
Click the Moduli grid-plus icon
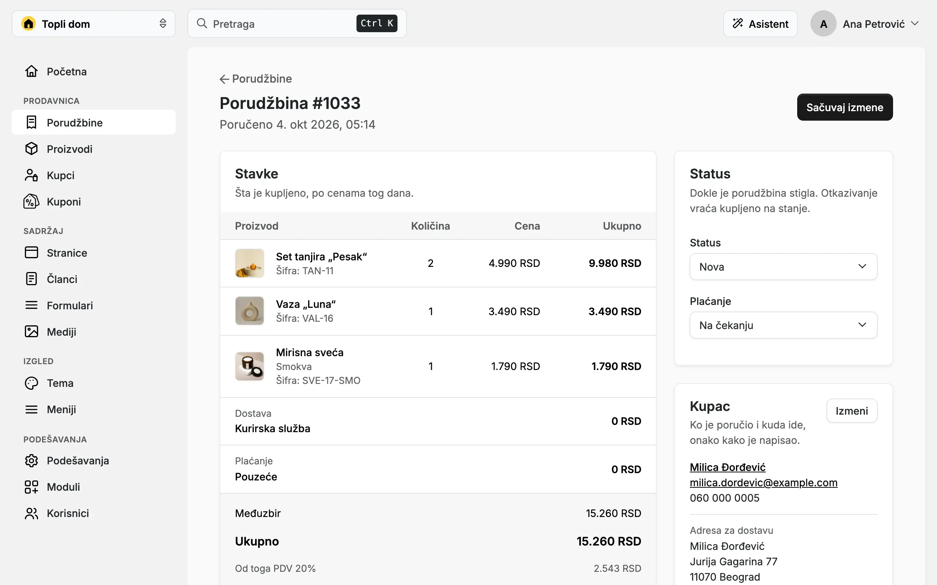[x=31, y=487]
